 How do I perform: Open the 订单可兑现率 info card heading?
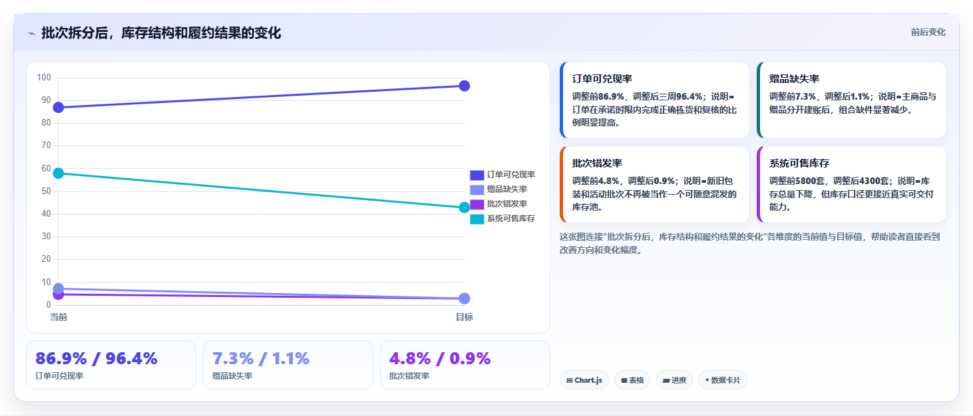point(602,78)
